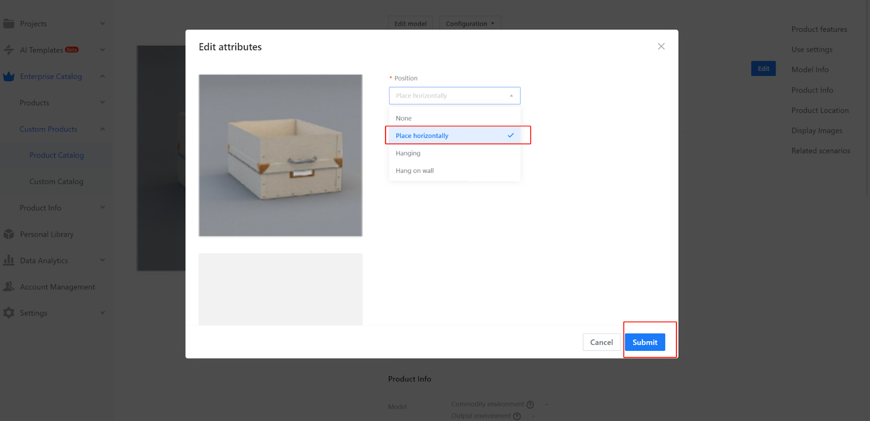Jump to Product Location section
870x421 pixels.
click(820, 110)
